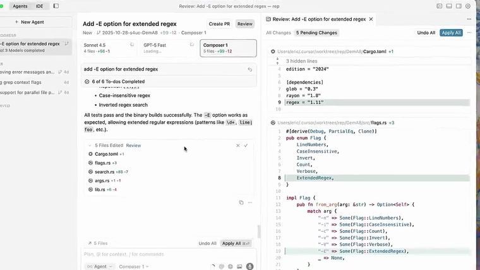
Task: Switch to IDE mode
Action: [40, 6]
